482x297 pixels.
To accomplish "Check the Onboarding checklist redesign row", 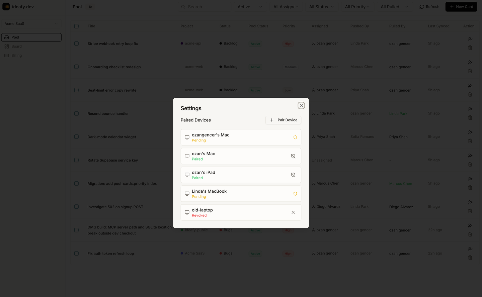I will click(76, 67).
